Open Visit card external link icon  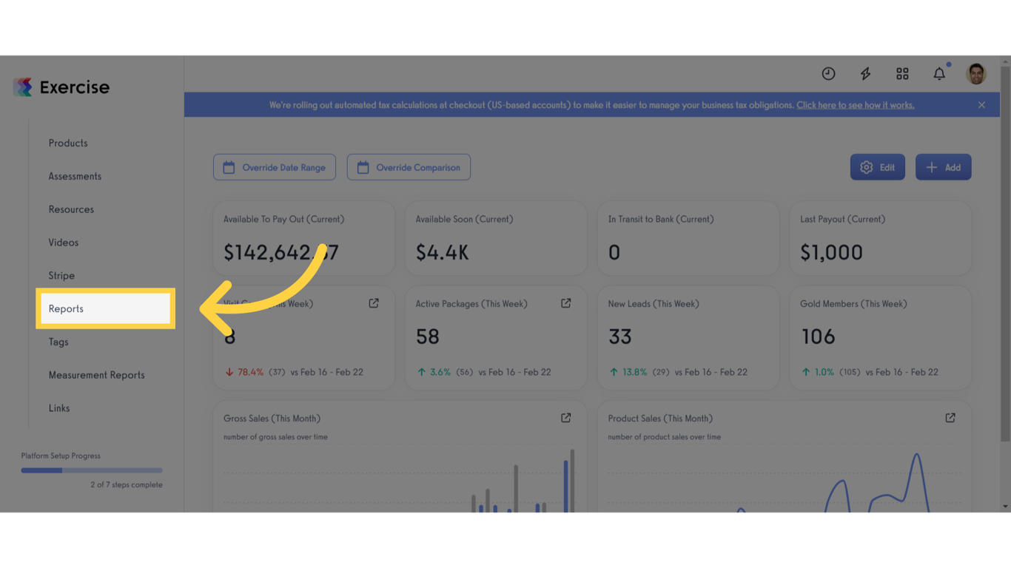(374, 303)
